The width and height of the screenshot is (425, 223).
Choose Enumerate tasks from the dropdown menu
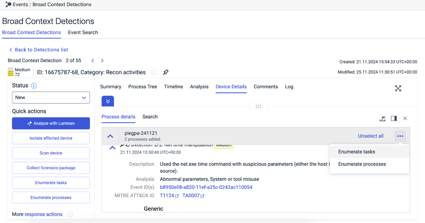(x=370, y=152)
